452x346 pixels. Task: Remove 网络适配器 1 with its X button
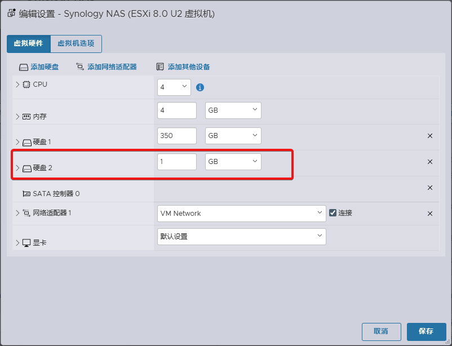coord(430,214)
